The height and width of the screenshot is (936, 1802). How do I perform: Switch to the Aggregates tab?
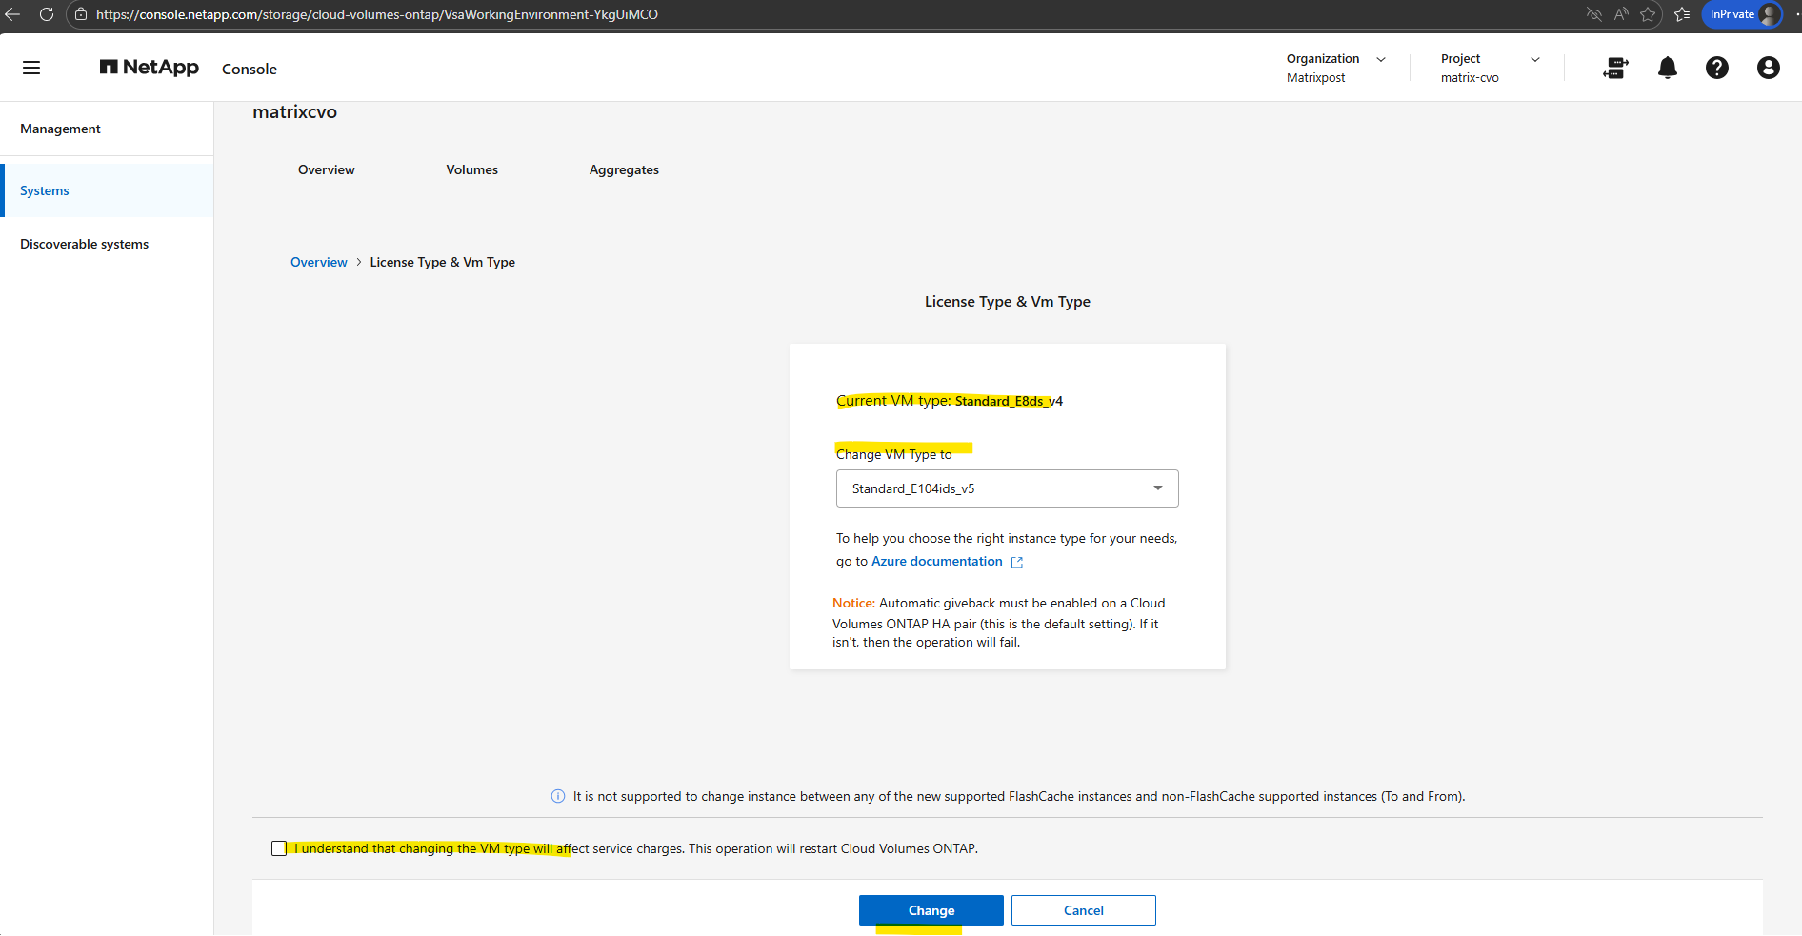624,169
